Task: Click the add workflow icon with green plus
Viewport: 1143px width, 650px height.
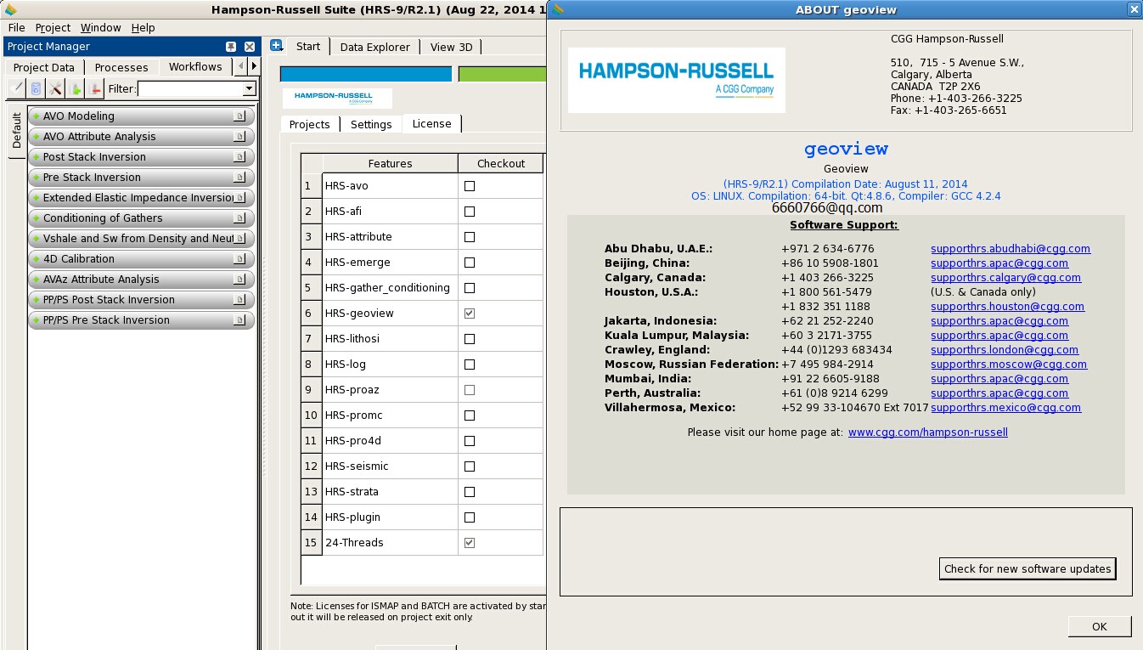Action: point(76,88)
